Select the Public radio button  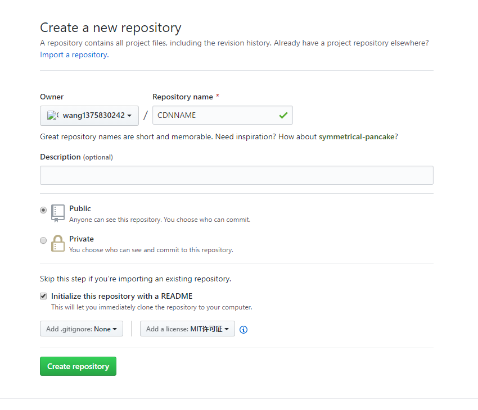point(43,210)
